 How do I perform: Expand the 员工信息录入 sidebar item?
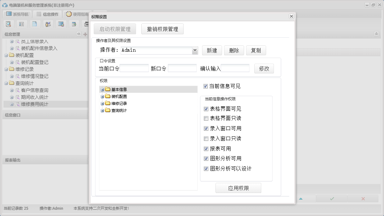coord(12,42)
